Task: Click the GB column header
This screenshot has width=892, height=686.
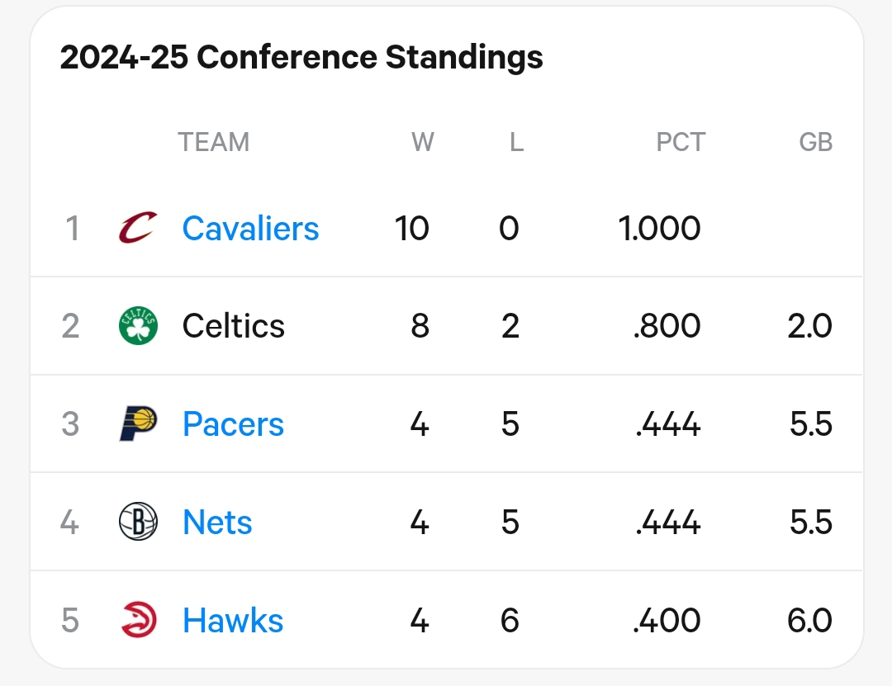Action: [x=816, y=142]
